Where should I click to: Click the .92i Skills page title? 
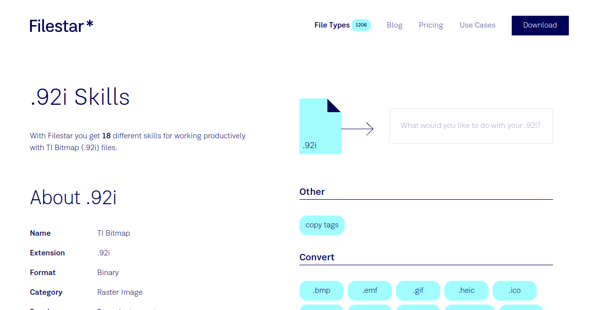coord(80,97)
